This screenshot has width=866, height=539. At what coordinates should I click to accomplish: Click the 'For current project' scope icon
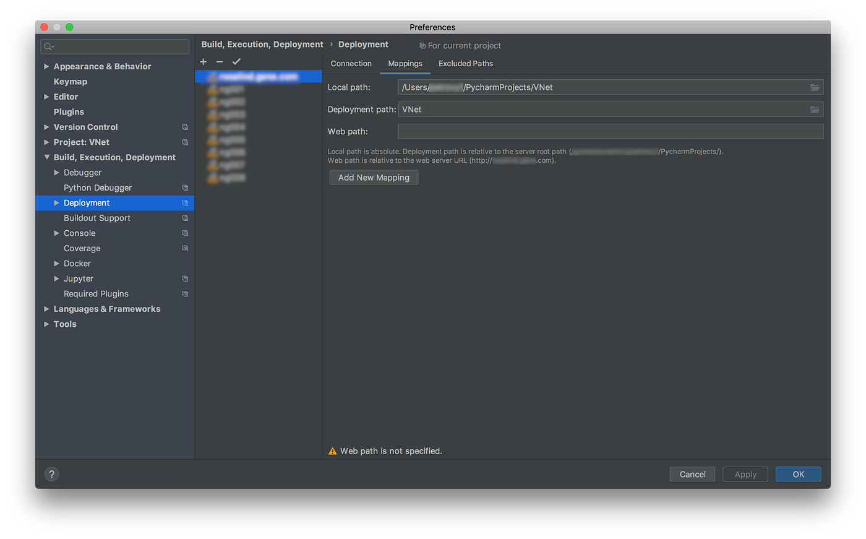coord(421,45)
